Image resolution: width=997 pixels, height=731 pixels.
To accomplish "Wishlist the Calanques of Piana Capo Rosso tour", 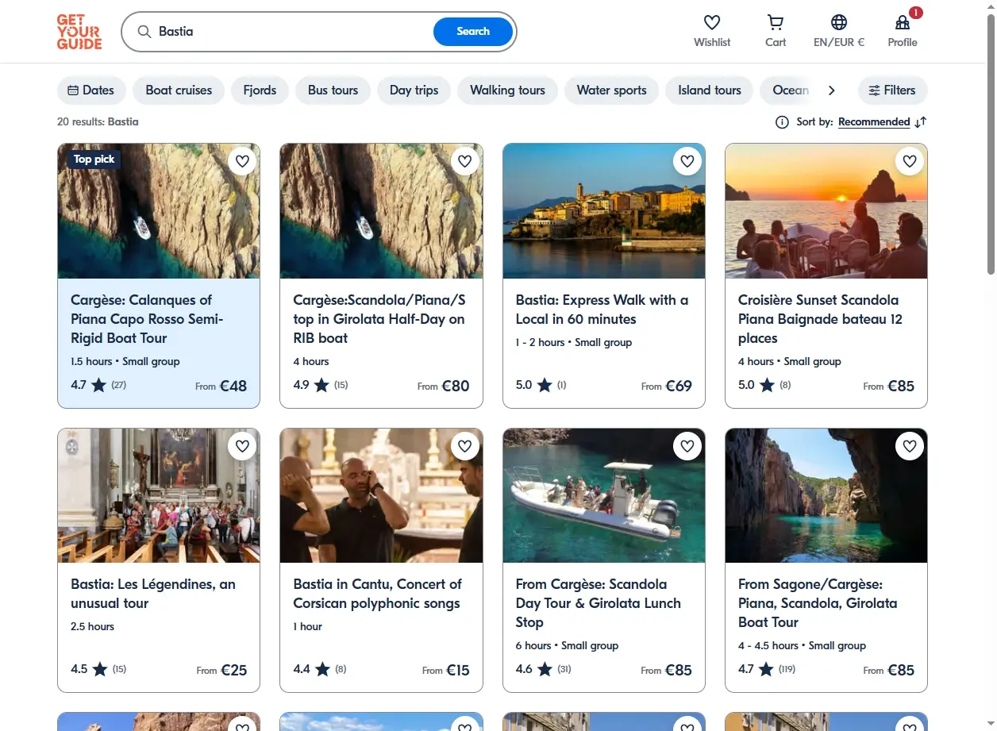I will point(243,161).
